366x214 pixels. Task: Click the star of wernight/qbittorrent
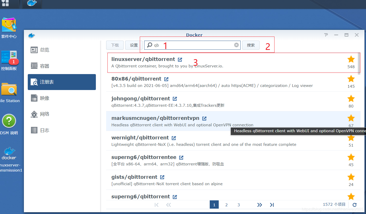351,138
